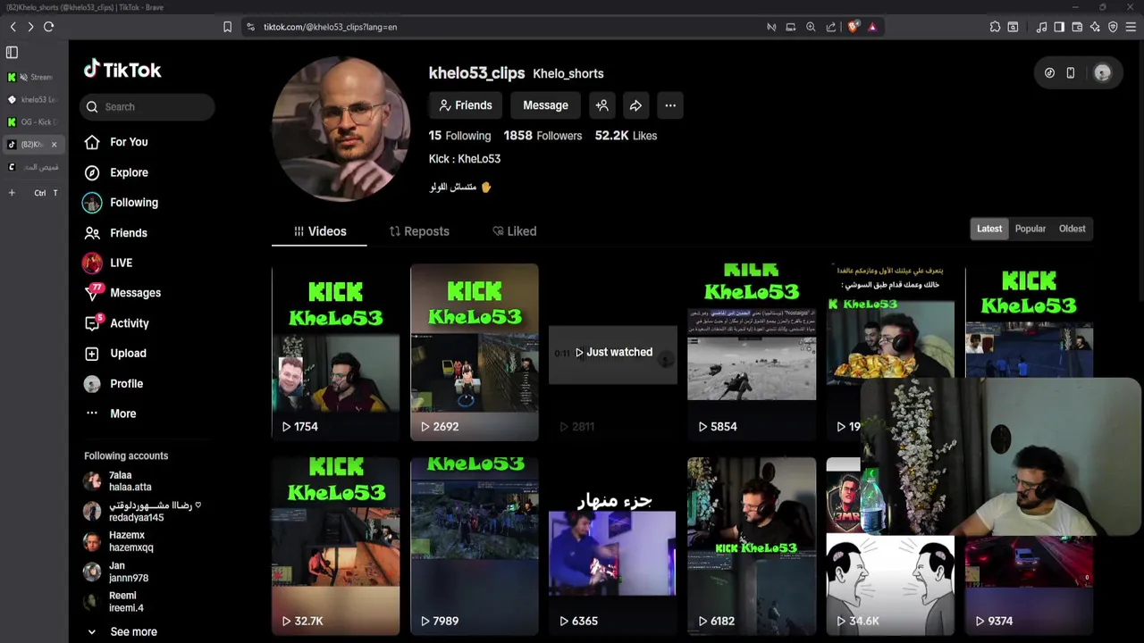Open the video with 7989 views

coord(475,547)
